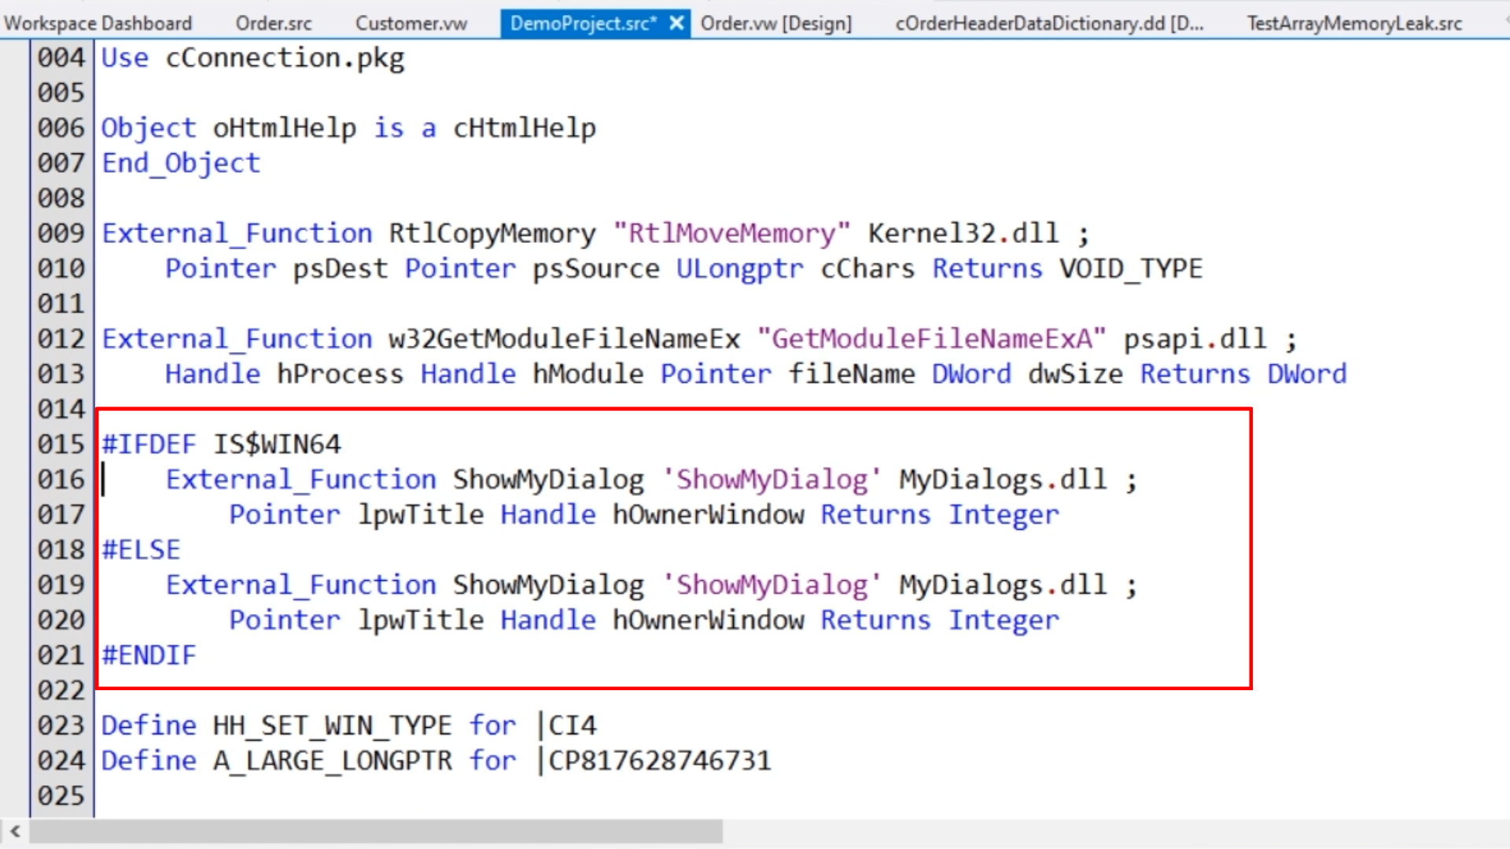The width and height of the screenshot is (1510, 849).
Task: Click the A_LARGE_LONGPTR constant name
Action: (332, 761)
